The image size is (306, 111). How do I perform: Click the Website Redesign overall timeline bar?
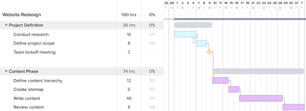(x=240, y=19)
